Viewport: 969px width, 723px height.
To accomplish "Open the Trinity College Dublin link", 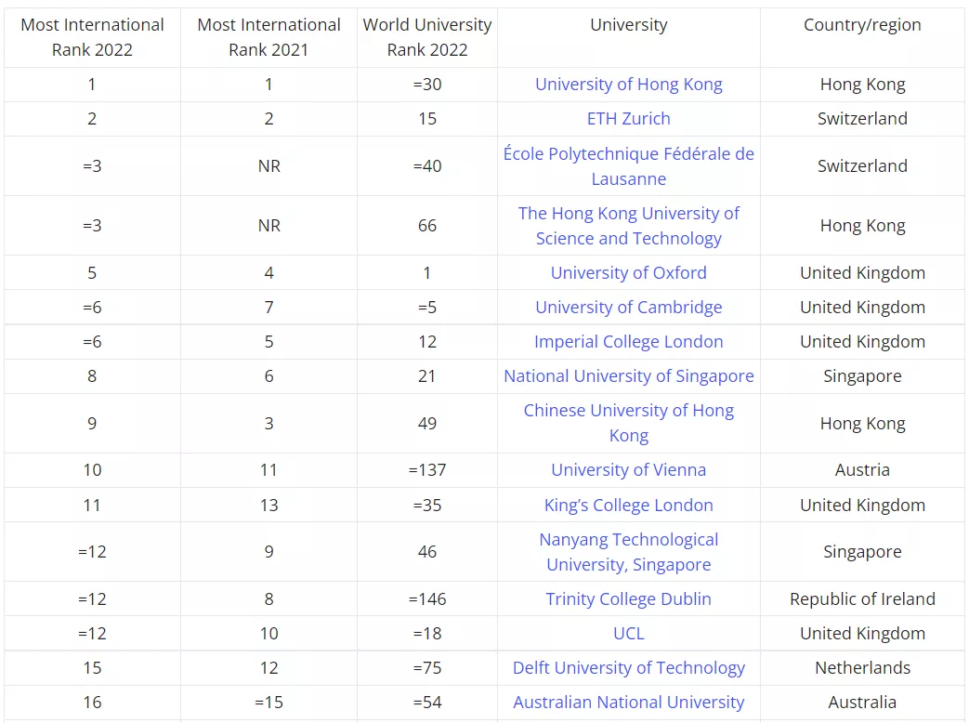I will 628,598.
